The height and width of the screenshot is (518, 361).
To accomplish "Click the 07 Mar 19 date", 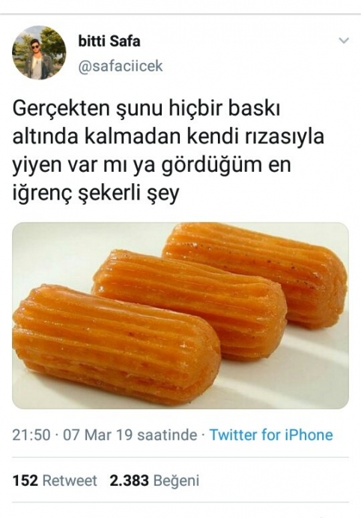I will (97, 435).
